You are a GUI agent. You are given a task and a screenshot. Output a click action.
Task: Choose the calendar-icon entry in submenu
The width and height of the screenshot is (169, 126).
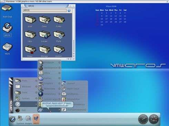click(73, 94)
